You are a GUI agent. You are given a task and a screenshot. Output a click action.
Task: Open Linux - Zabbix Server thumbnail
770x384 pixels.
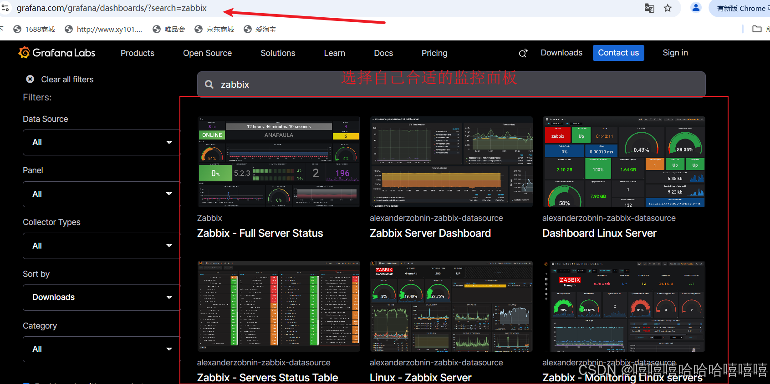(x=451, y=306)
